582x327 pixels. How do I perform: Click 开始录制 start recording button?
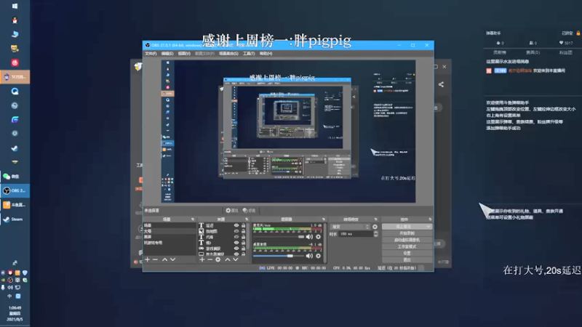pyautogui.click(x=407, y=233)
